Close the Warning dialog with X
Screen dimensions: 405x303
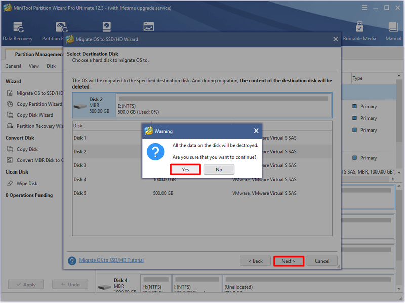click(x=256, y=131)
